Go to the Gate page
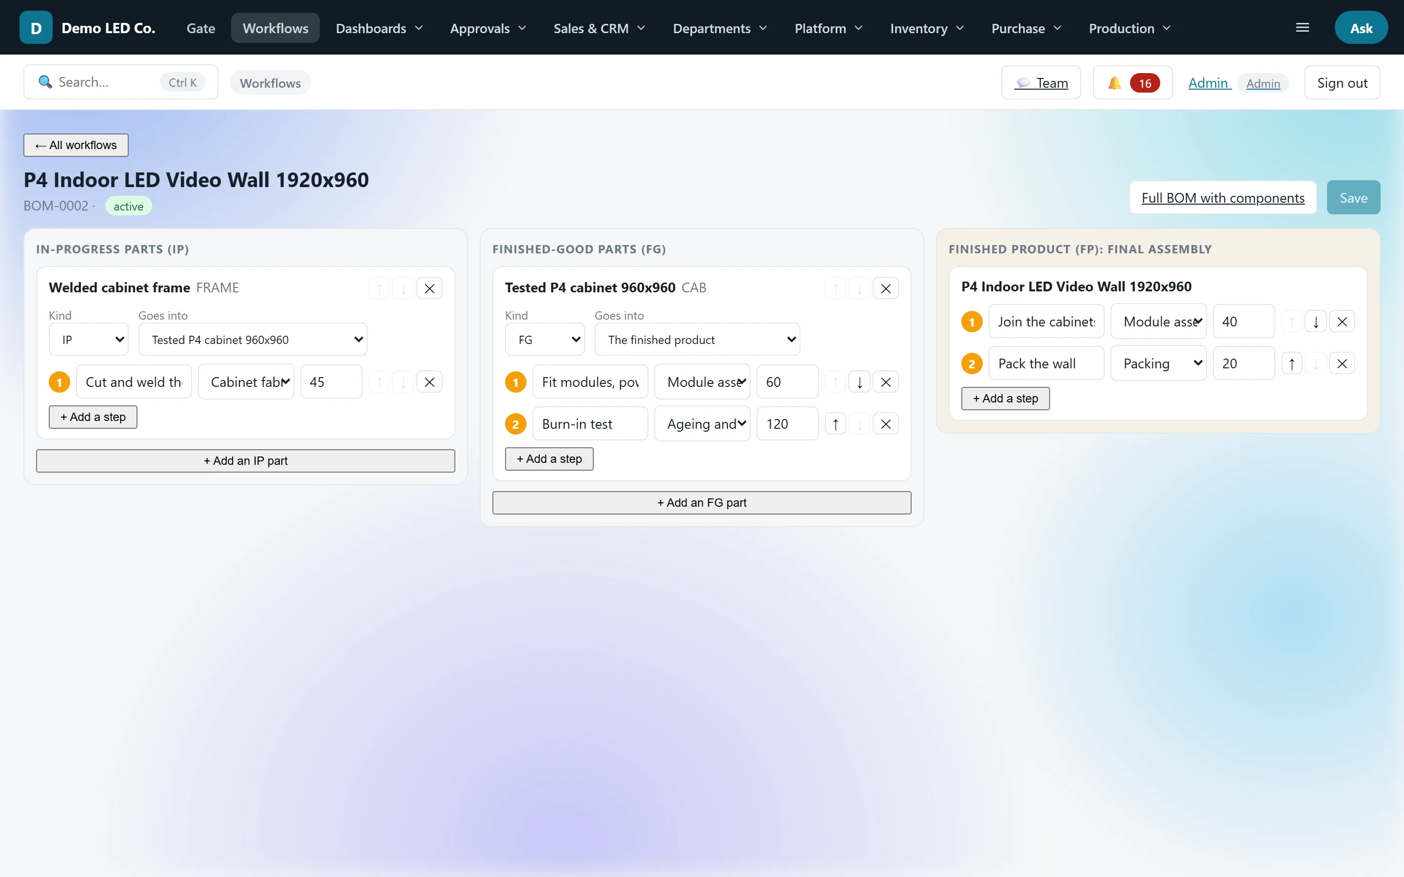The image size is (1404, 877). (201, 28)
